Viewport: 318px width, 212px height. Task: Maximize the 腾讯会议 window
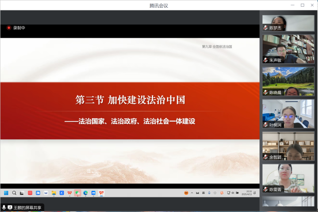click(302, 5)
